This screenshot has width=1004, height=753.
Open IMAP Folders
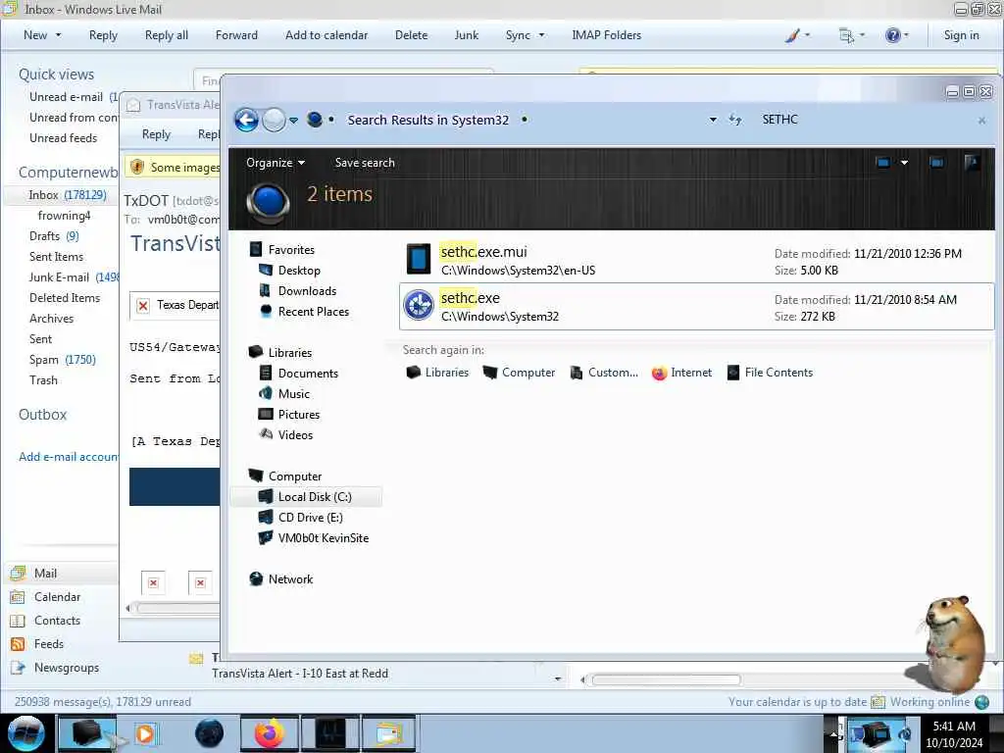click(x=606, y=35)
